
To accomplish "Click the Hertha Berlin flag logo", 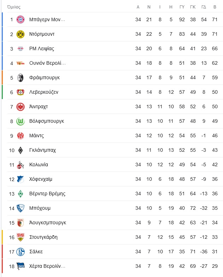I will click(20, 266).
